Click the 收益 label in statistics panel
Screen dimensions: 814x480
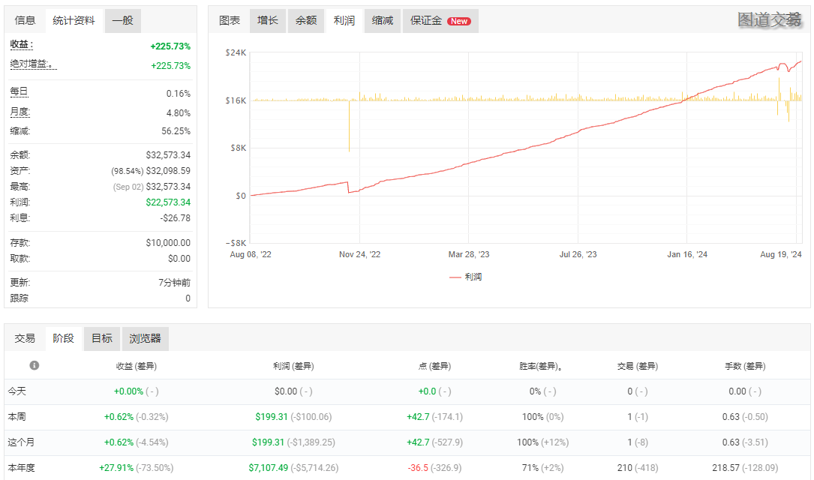[x=21, y=45]
